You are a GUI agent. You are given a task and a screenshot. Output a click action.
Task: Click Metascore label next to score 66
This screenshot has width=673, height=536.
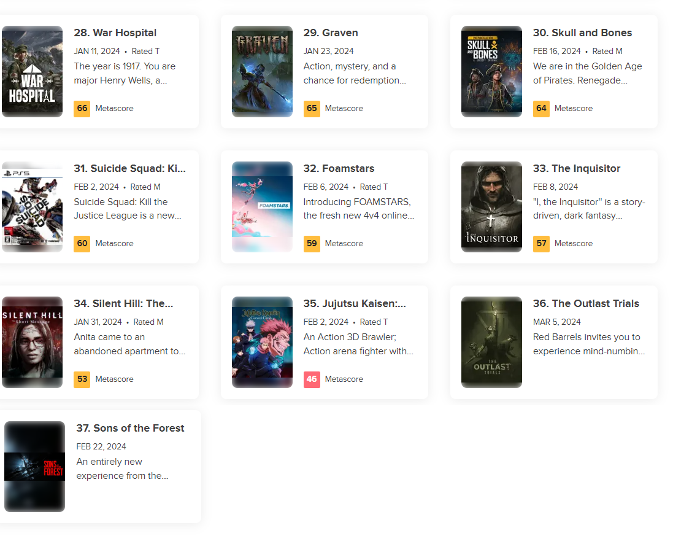pyautogui.click(x=114, y=108)
